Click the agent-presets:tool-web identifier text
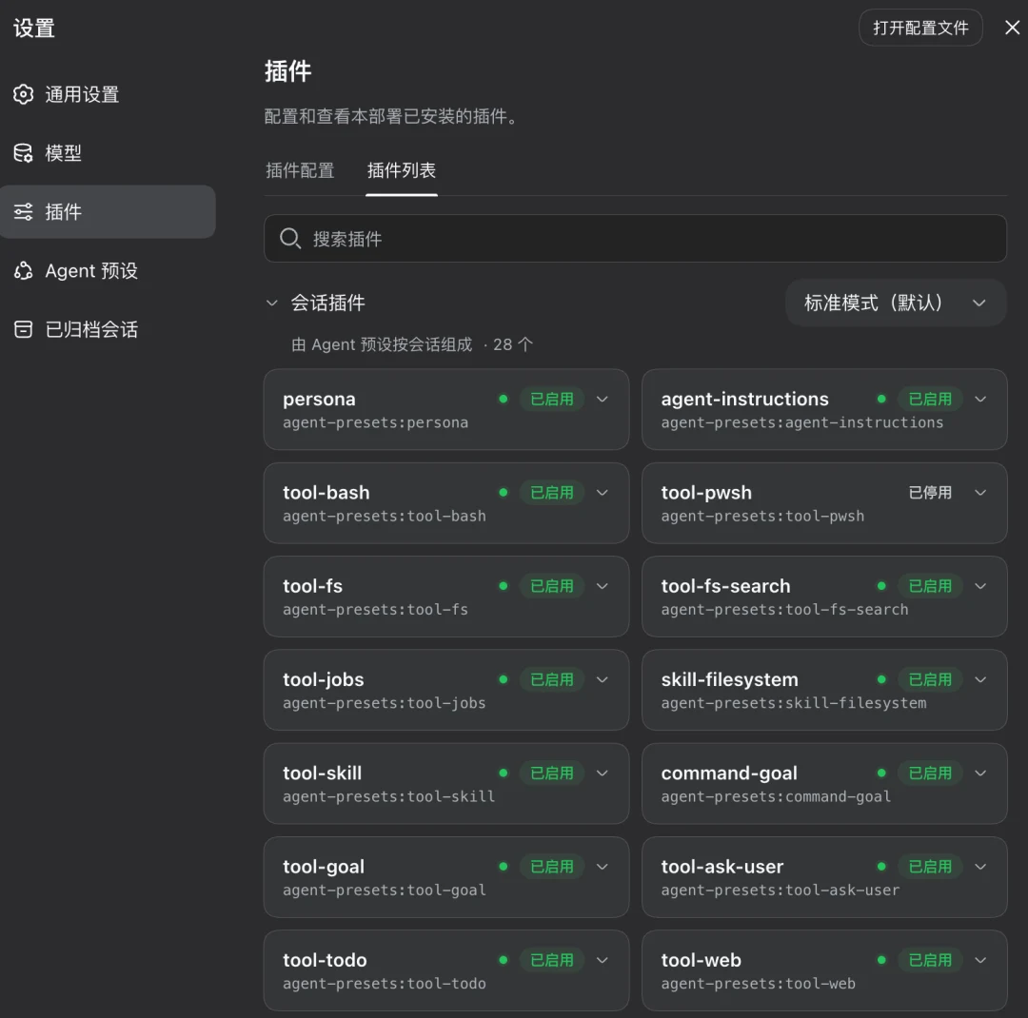1028x1018 pixels. click(x=758, y=984)
